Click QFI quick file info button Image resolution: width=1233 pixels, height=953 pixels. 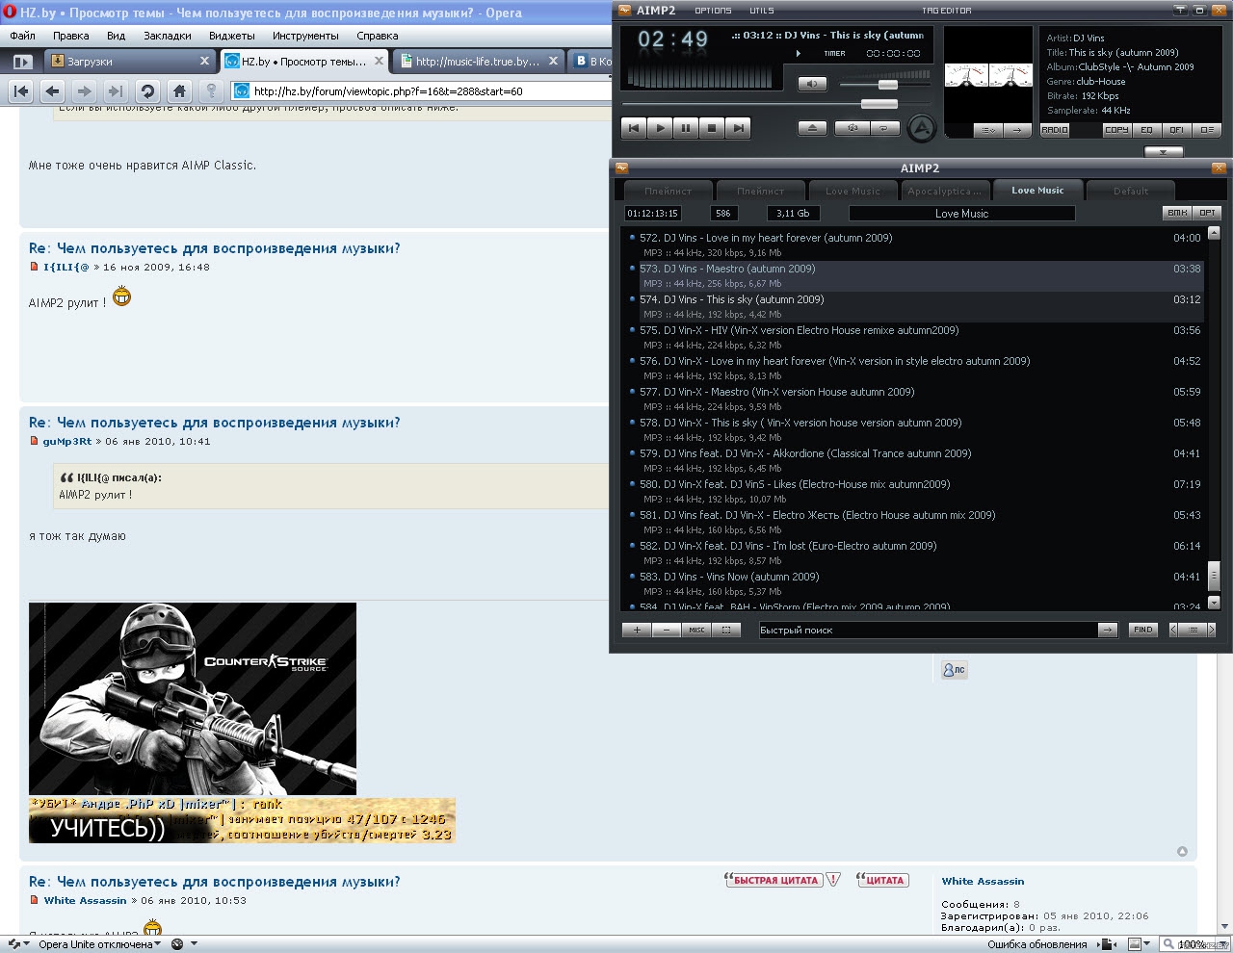click(1176, 130)
